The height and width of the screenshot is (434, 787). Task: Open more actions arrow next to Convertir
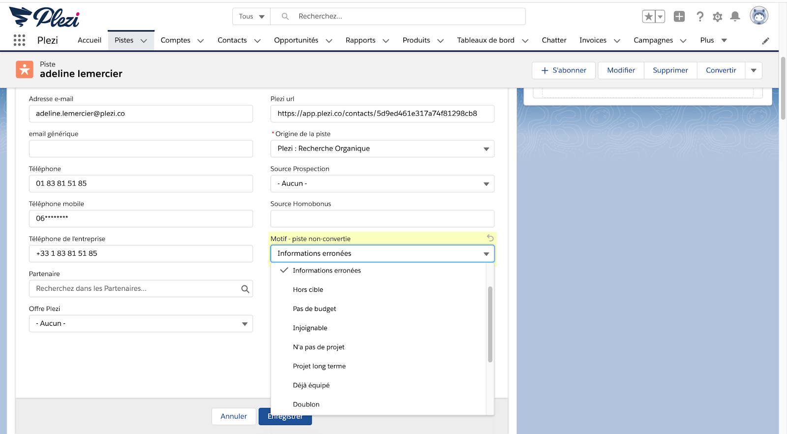(x=754, y=70)
